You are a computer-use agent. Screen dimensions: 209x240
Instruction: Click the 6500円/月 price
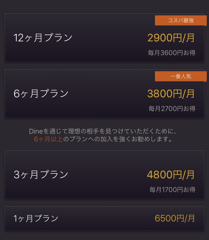(x=175, y=218)
